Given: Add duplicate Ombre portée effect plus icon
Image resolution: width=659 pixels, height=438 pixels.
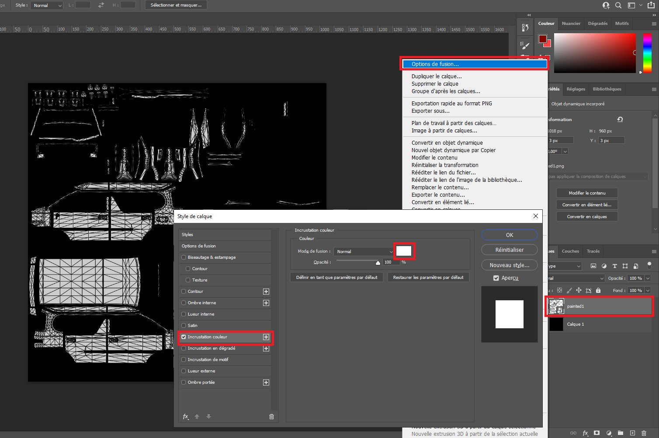Looking at the screenshot, I should coord(266,382).
